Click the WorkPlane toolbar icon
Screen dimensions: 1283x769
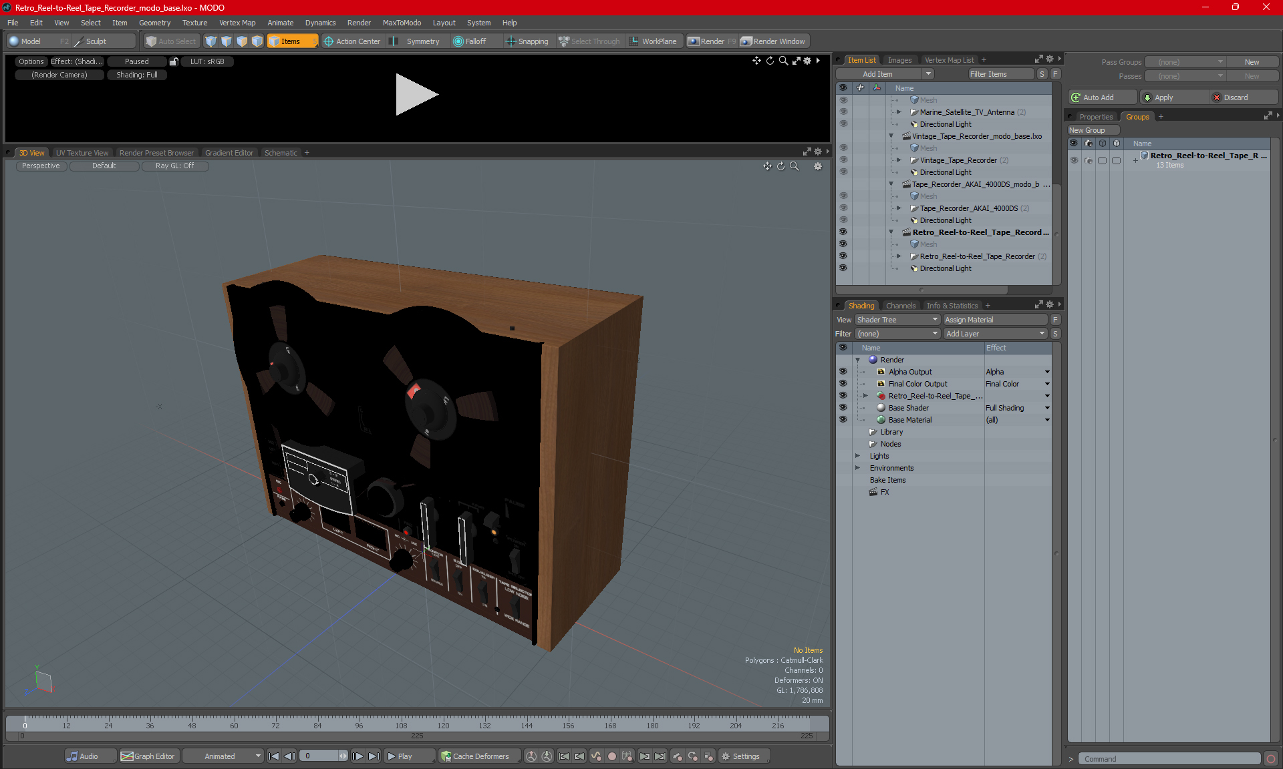pos(634,41)
